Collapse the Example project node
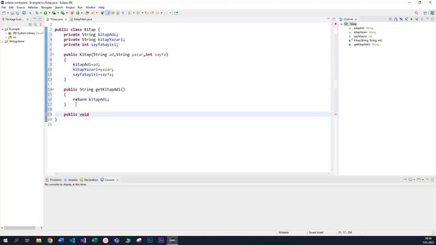The image size is (436, 245). 3,29
